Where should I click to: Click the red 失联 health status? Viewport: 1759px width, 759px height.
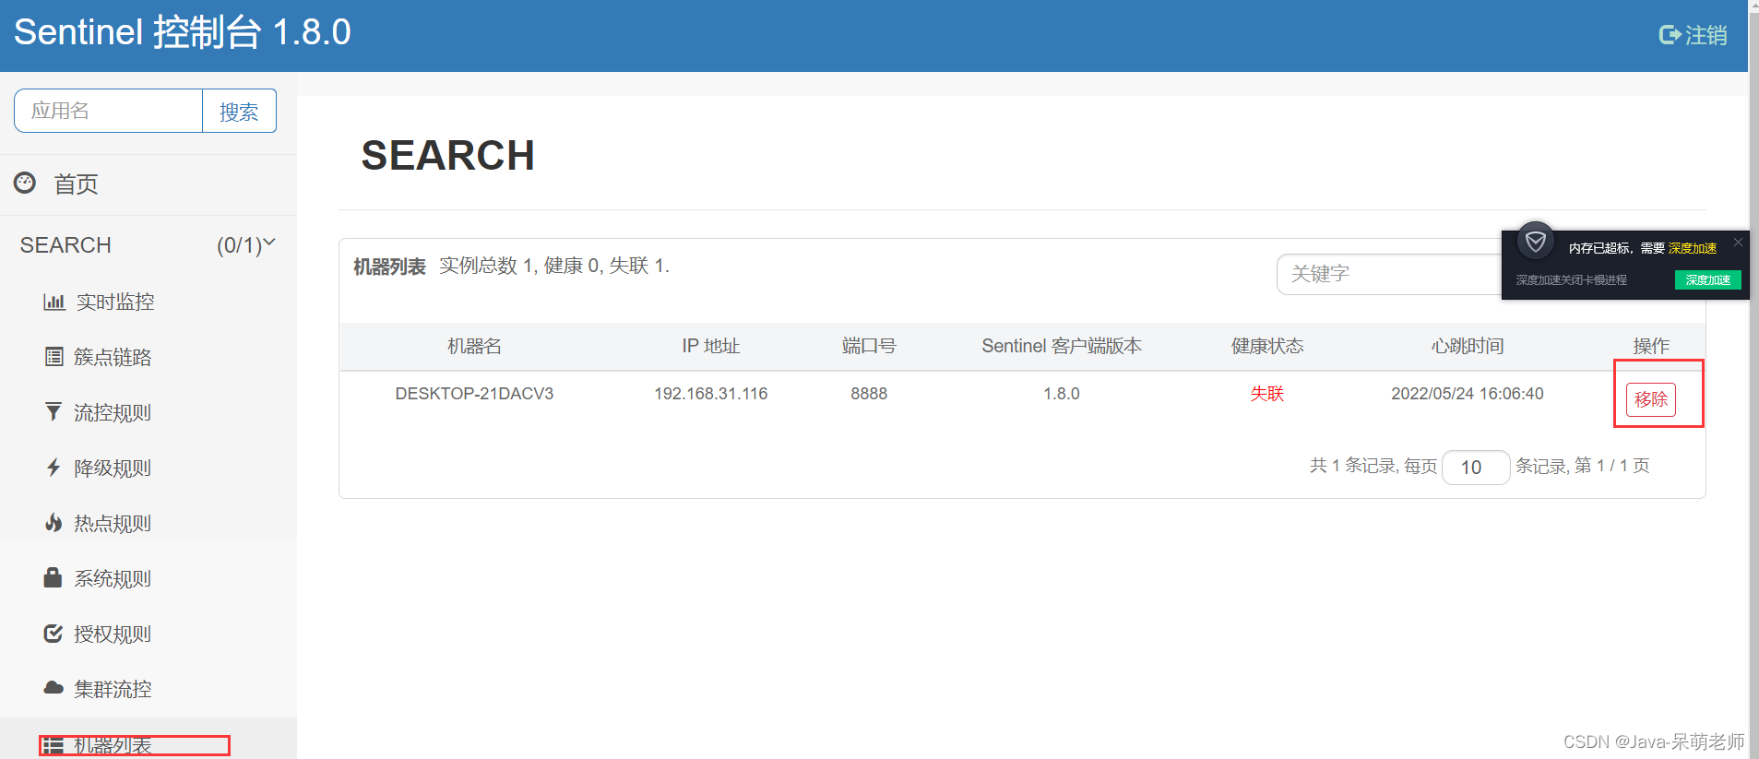tap(1267, 394)
